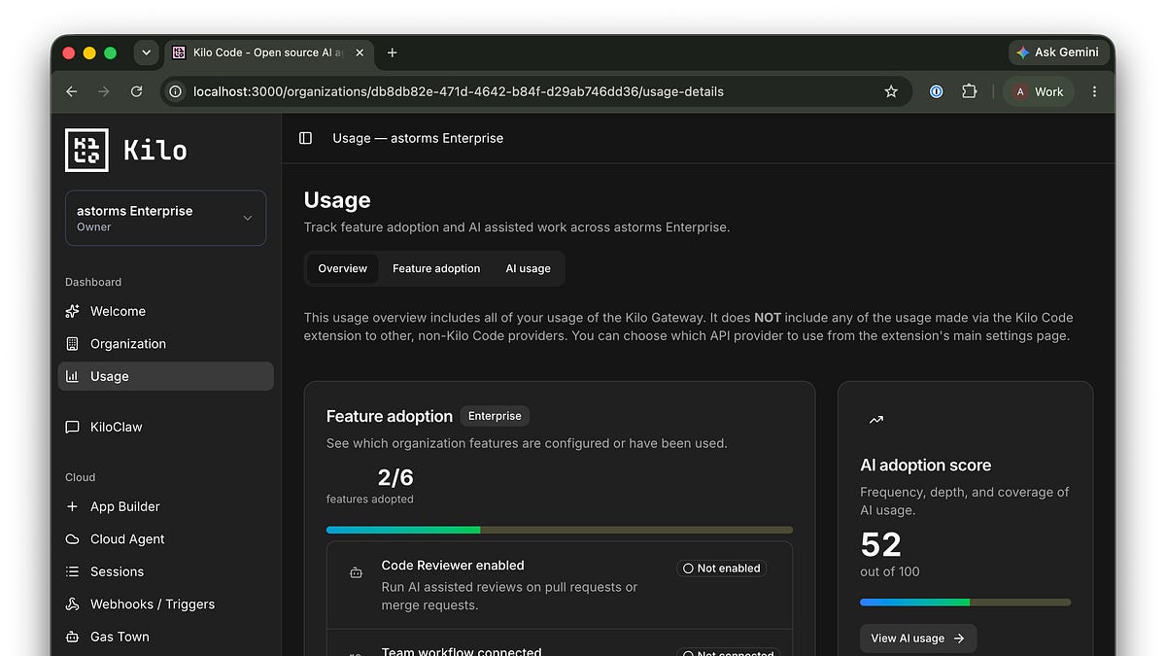Switch to the Feature adoption tab
This screenshot has width=1166, height=656.
tap(436, 268)
